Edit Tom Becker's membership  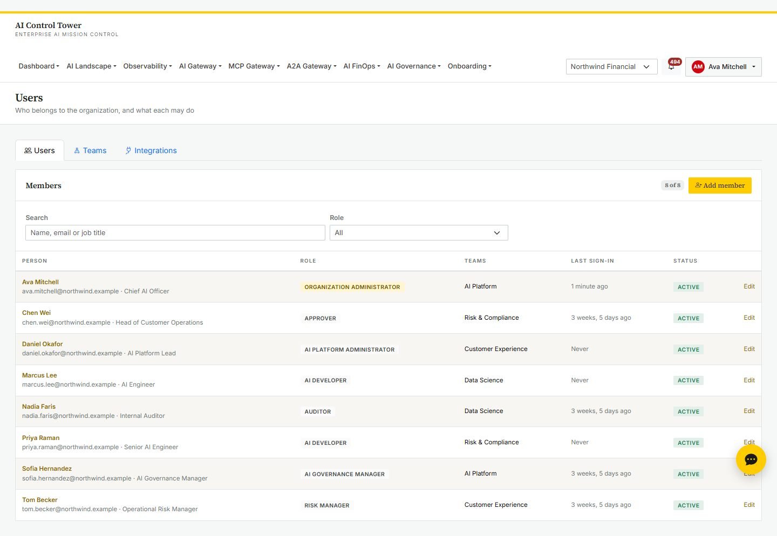749,505
